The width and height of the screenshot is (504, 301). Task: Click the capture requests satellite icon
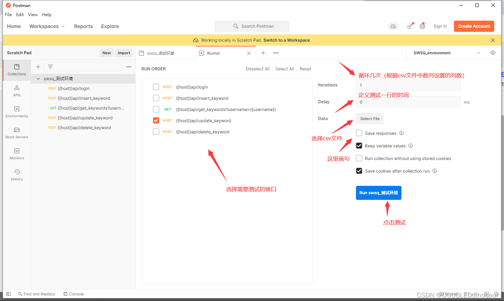410,26
